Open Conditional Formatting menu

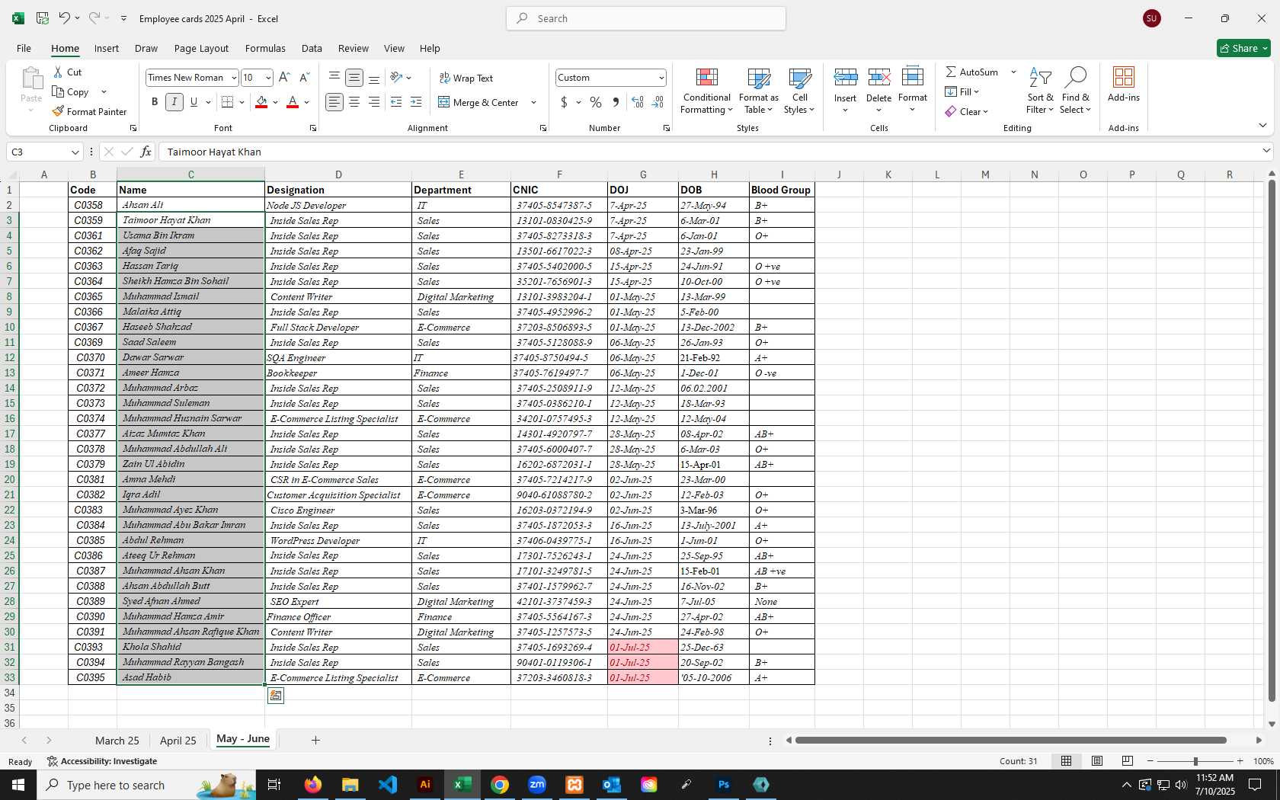(x=706, y=91)
